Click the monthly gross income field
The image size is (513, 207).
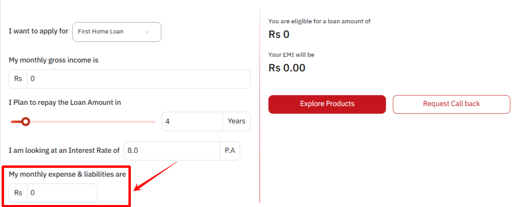pyautogui.click(x=138, y=79)
